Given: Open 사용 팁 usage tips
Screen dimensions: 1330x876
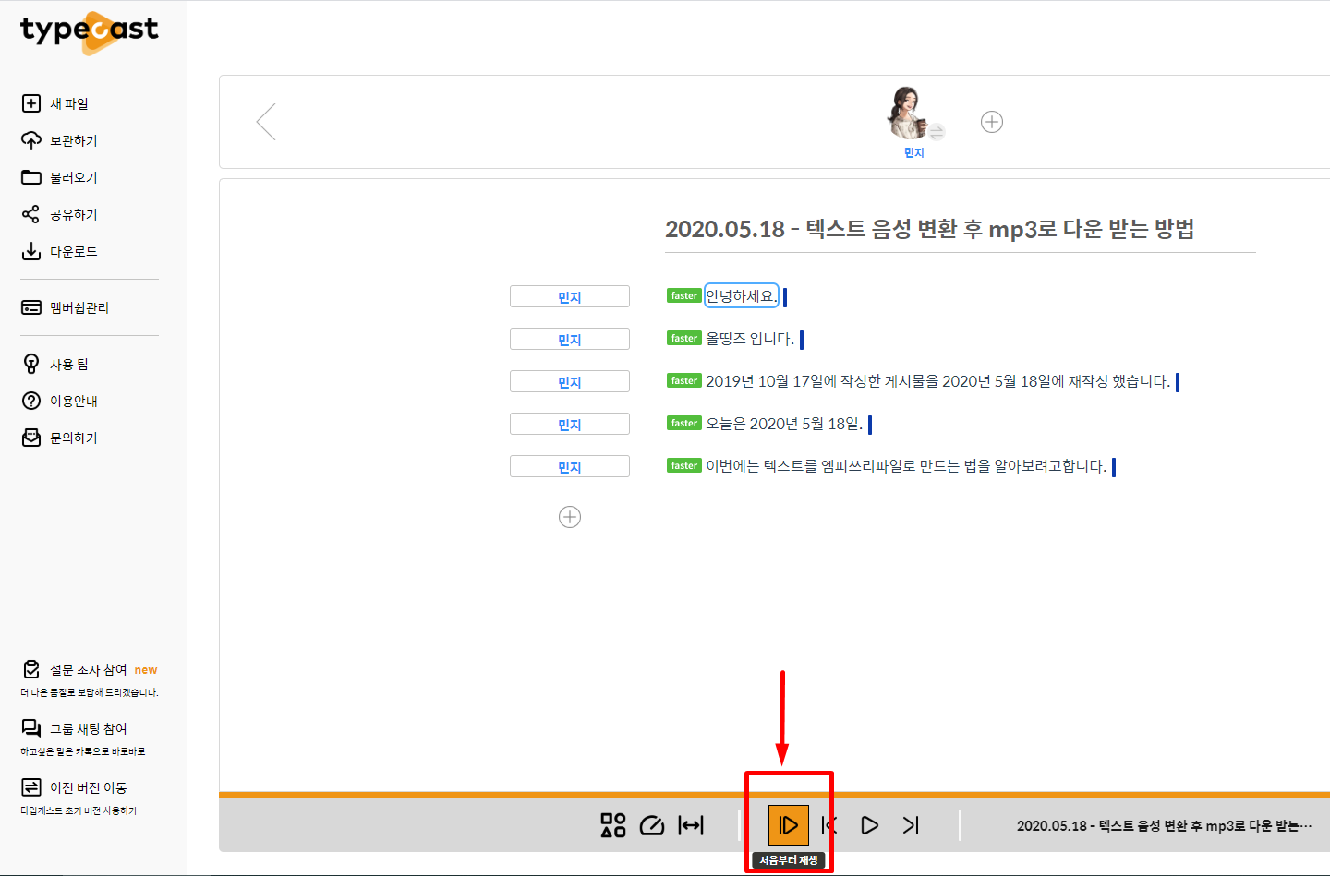Looking at the screenshot, I should (x=54, y=364).
